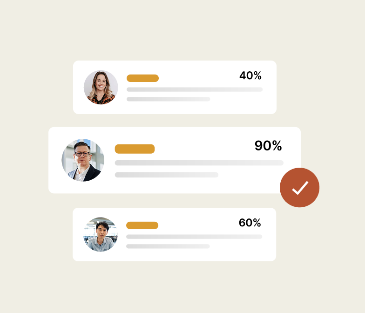The image size is (365, 313).
Task: Select the short gray line in the 60% card
Action: coord(168,246)
